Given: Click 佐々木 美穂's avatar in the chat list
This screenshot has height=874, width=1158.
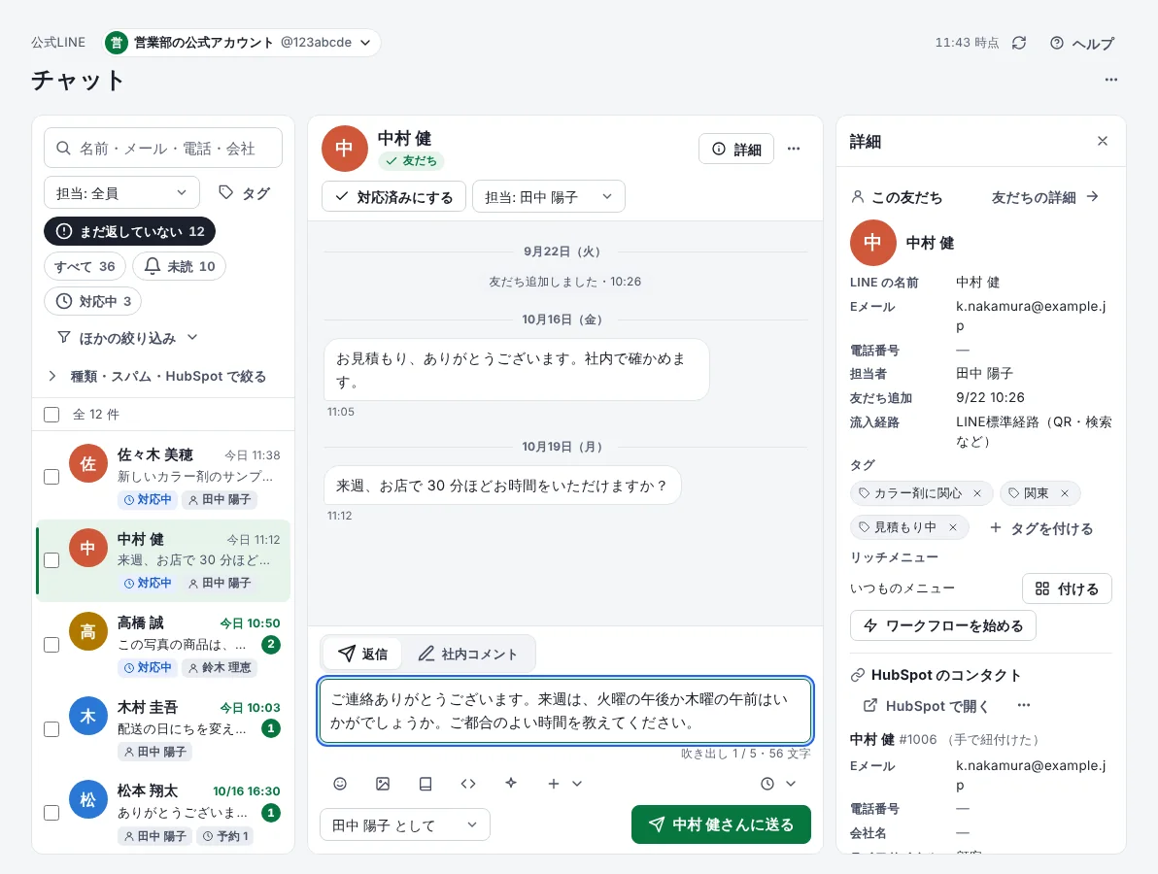Looking at the screenshot, I should 87,463.
